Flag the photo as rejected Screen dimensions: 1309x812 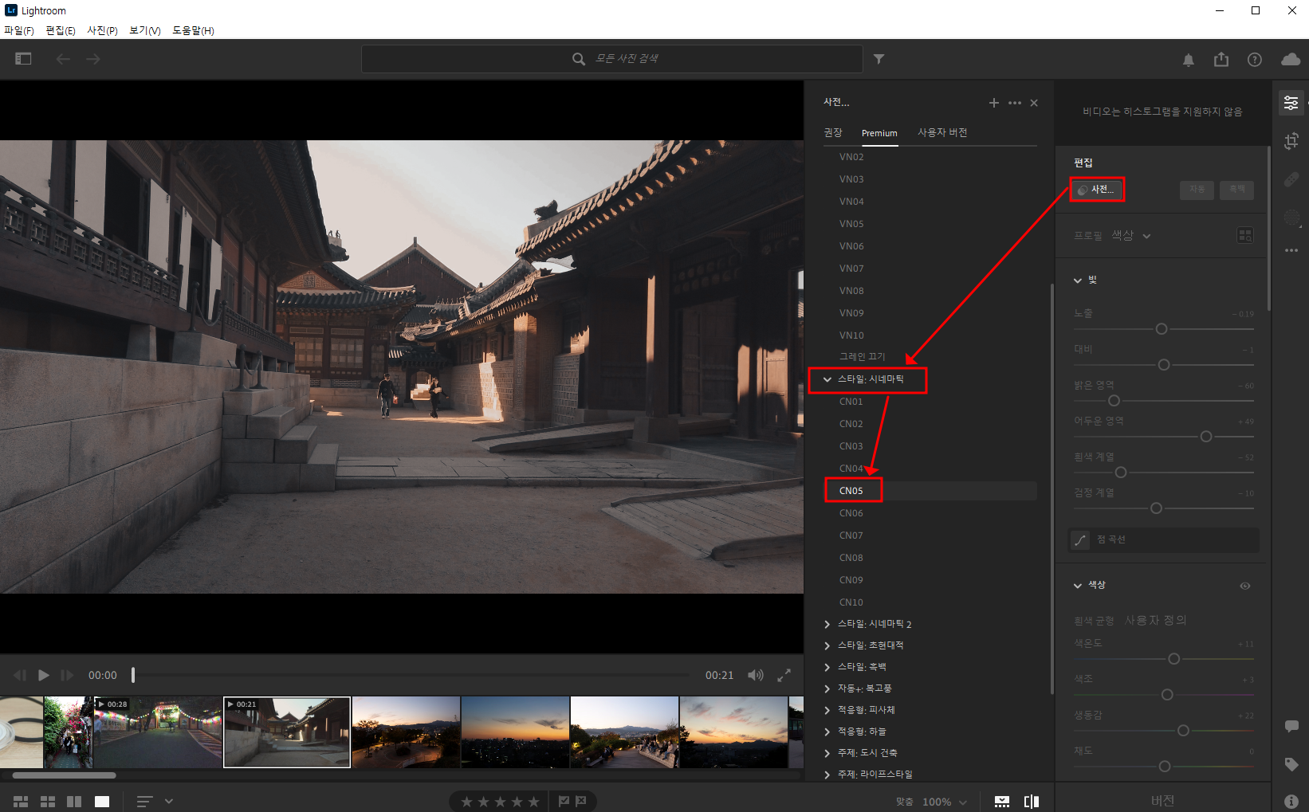(x=581, y=802)
